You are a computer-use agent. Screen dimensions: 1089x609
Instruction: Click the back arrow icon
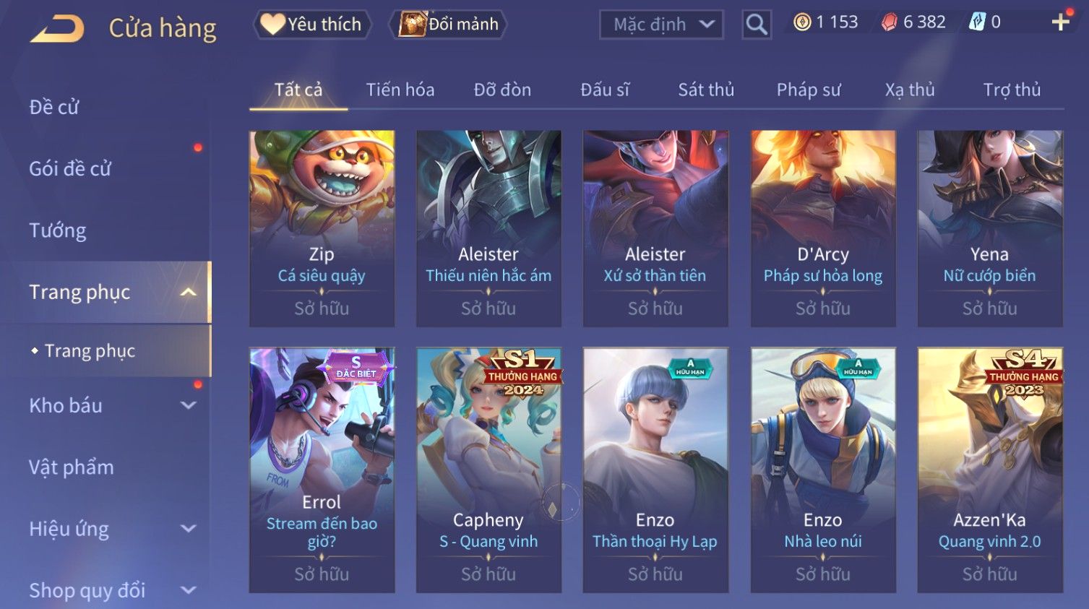pyautogui.click(x=57, y=28)
